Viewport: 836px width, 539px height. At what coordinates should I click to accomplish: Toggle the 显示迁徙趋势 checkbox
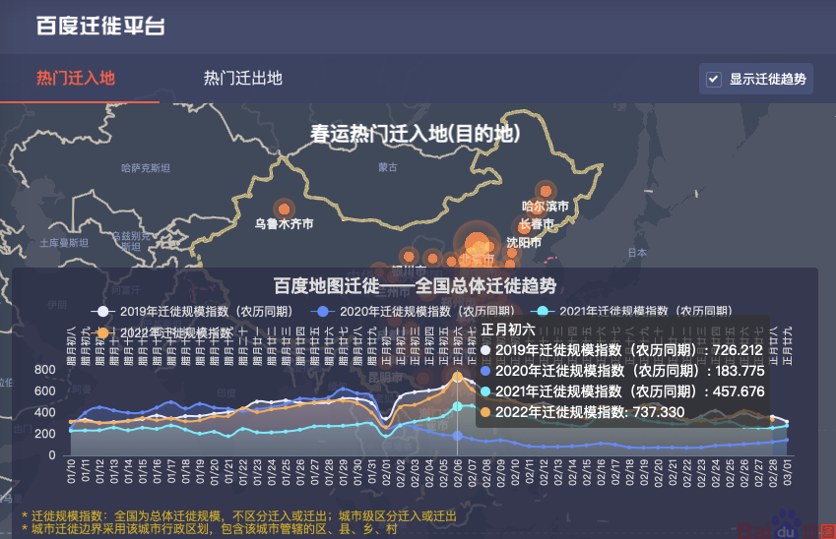point(714,80)
